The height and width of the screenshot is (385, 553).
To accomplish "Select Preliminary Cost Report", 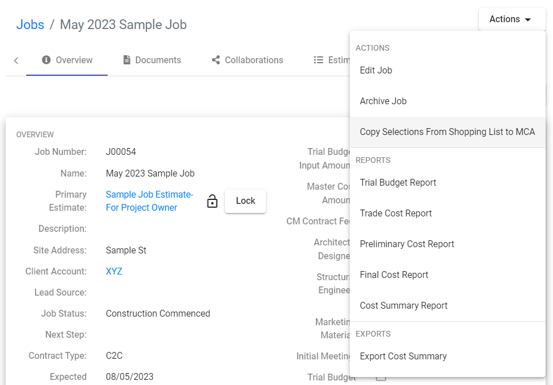I will point(407,244).
